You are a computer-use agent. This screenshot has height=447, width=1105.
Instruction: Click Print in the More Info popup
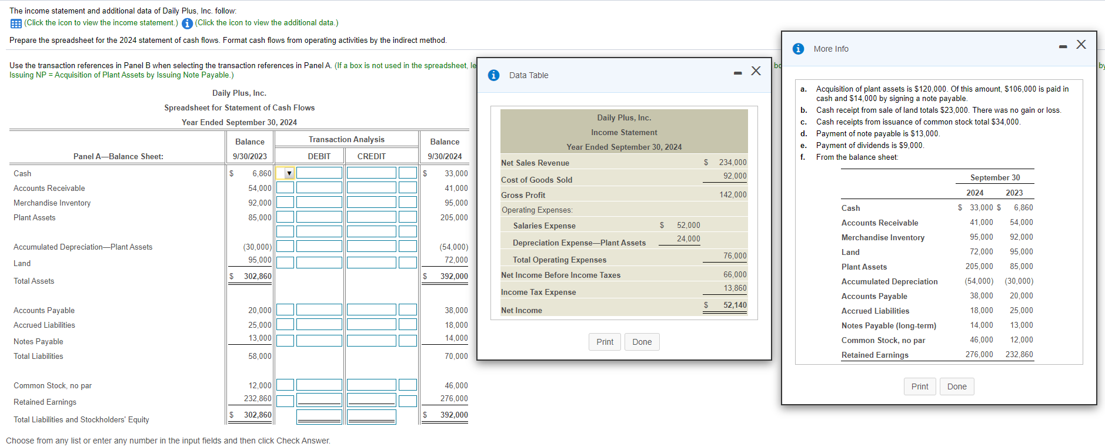click(920, 386)
